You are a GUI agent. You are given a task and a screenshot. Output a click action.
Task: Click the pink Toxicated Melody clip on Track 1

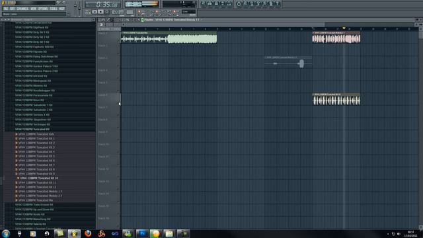pyautogui.click(x=336, y=37)
